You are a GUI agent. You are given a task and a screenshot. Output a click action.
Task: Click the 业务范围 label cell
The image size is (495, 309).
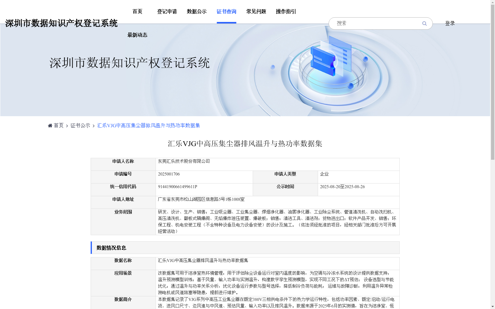click(123, 222)
